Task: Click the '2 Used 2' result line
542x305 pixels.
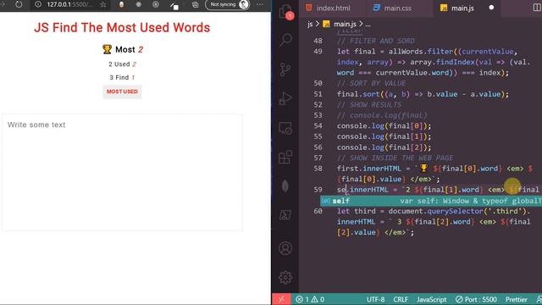Action: pos(122,64)
